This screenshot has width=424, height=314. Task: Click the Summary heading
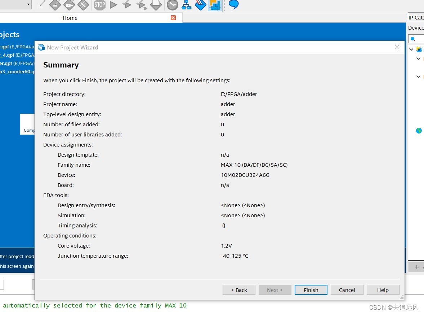coord(61,65)
